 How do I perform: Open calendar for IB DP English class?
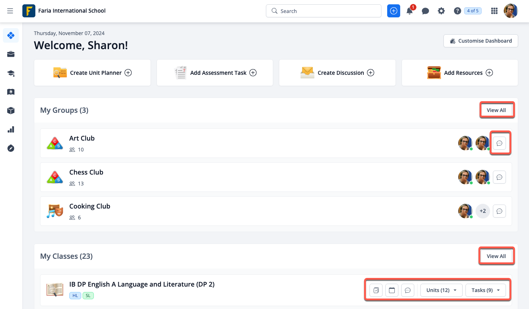[392, 290]
